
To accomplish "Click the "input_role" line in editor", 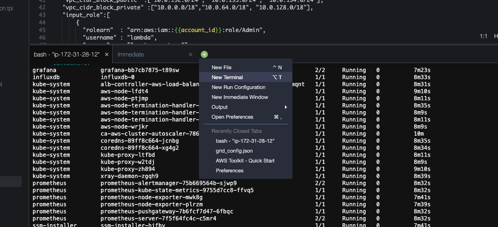I will pyautogui.click(x=86, y=15).
